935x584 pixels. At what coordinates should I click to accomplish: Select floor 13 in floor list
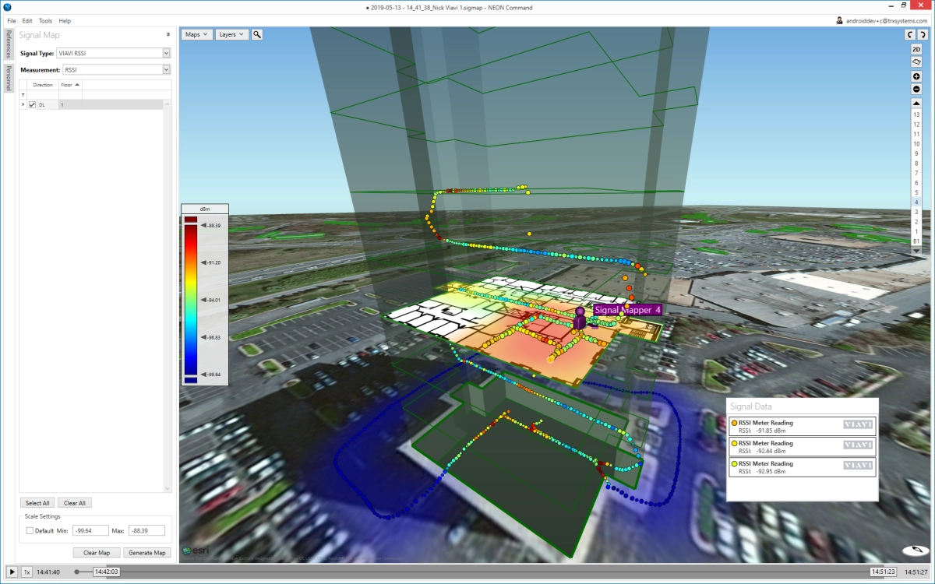[916, 114]
